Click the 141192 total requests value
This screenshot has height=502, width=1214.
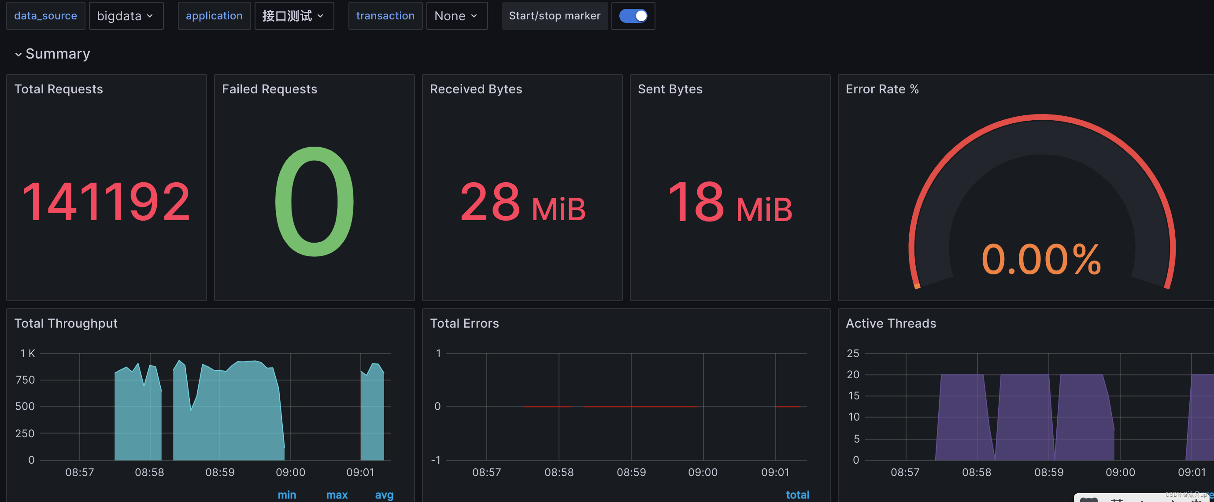pyautogui.click(x=106, y=202)
